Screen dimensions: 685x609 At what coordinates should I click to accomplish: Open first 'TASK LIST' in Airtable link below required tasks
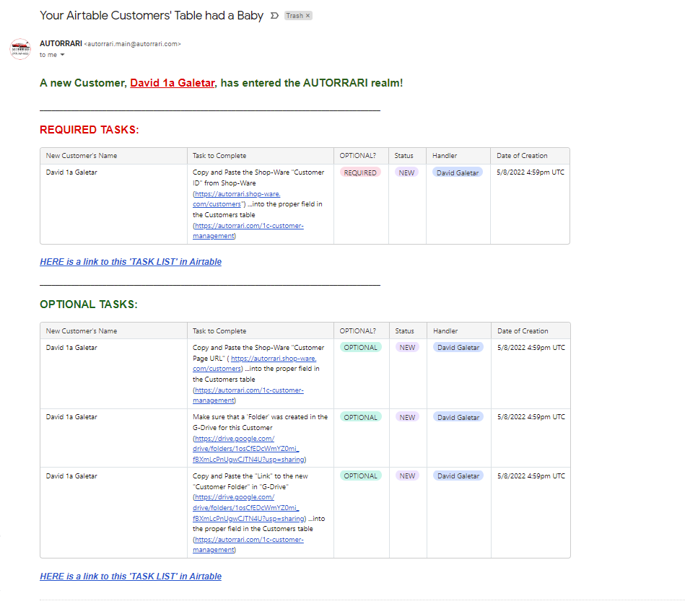click(x=131, y=262)
